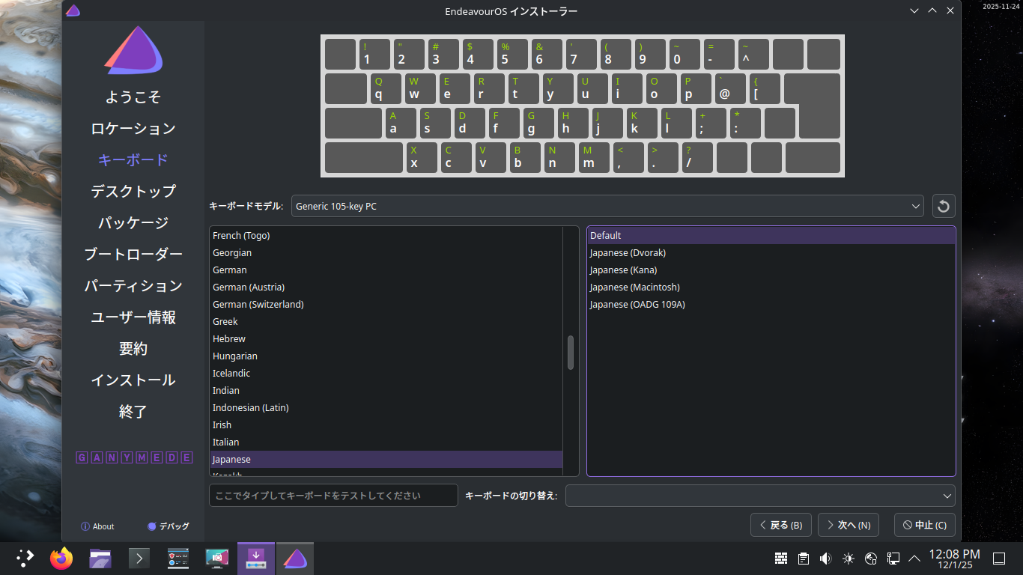Open the KDE application launcher
The height and width of the screenshot is (575, 1023).
(25, 558)
